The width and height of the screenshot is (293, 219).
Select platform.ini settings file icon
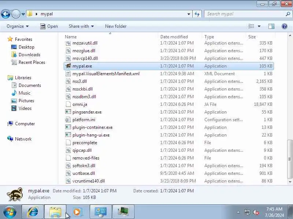[x=68, y=120]
